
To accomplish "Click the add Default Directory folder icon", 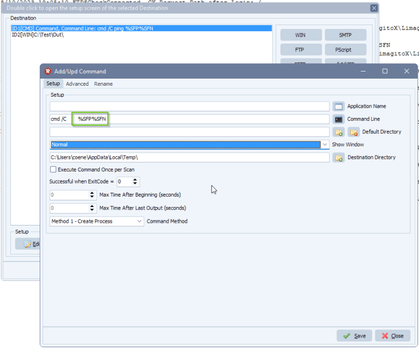I will point(338,132).
